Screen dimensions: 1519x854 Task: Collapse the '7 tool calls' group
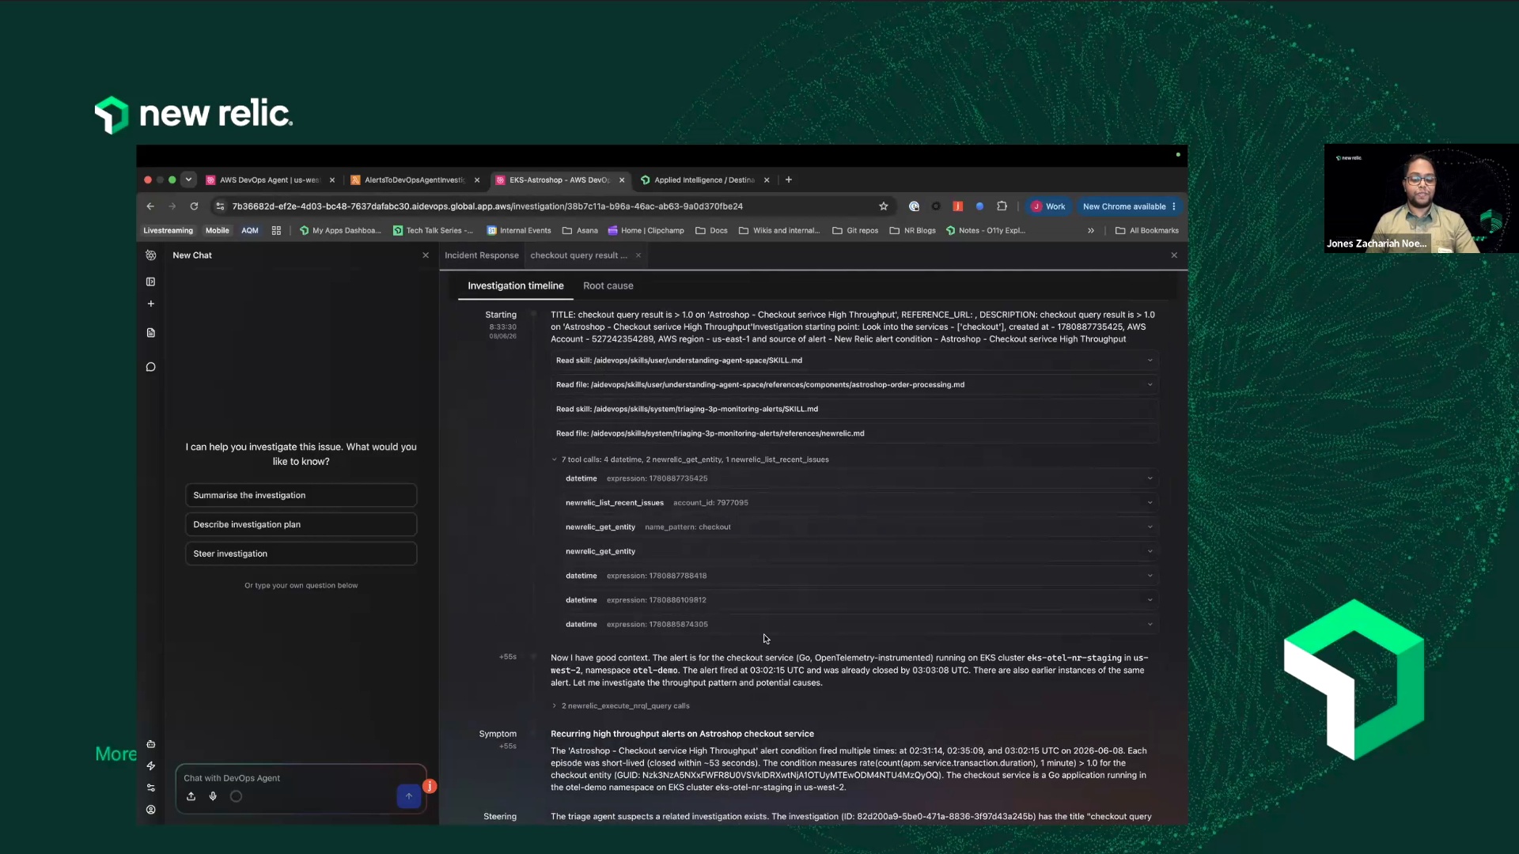tap(690, 459)
